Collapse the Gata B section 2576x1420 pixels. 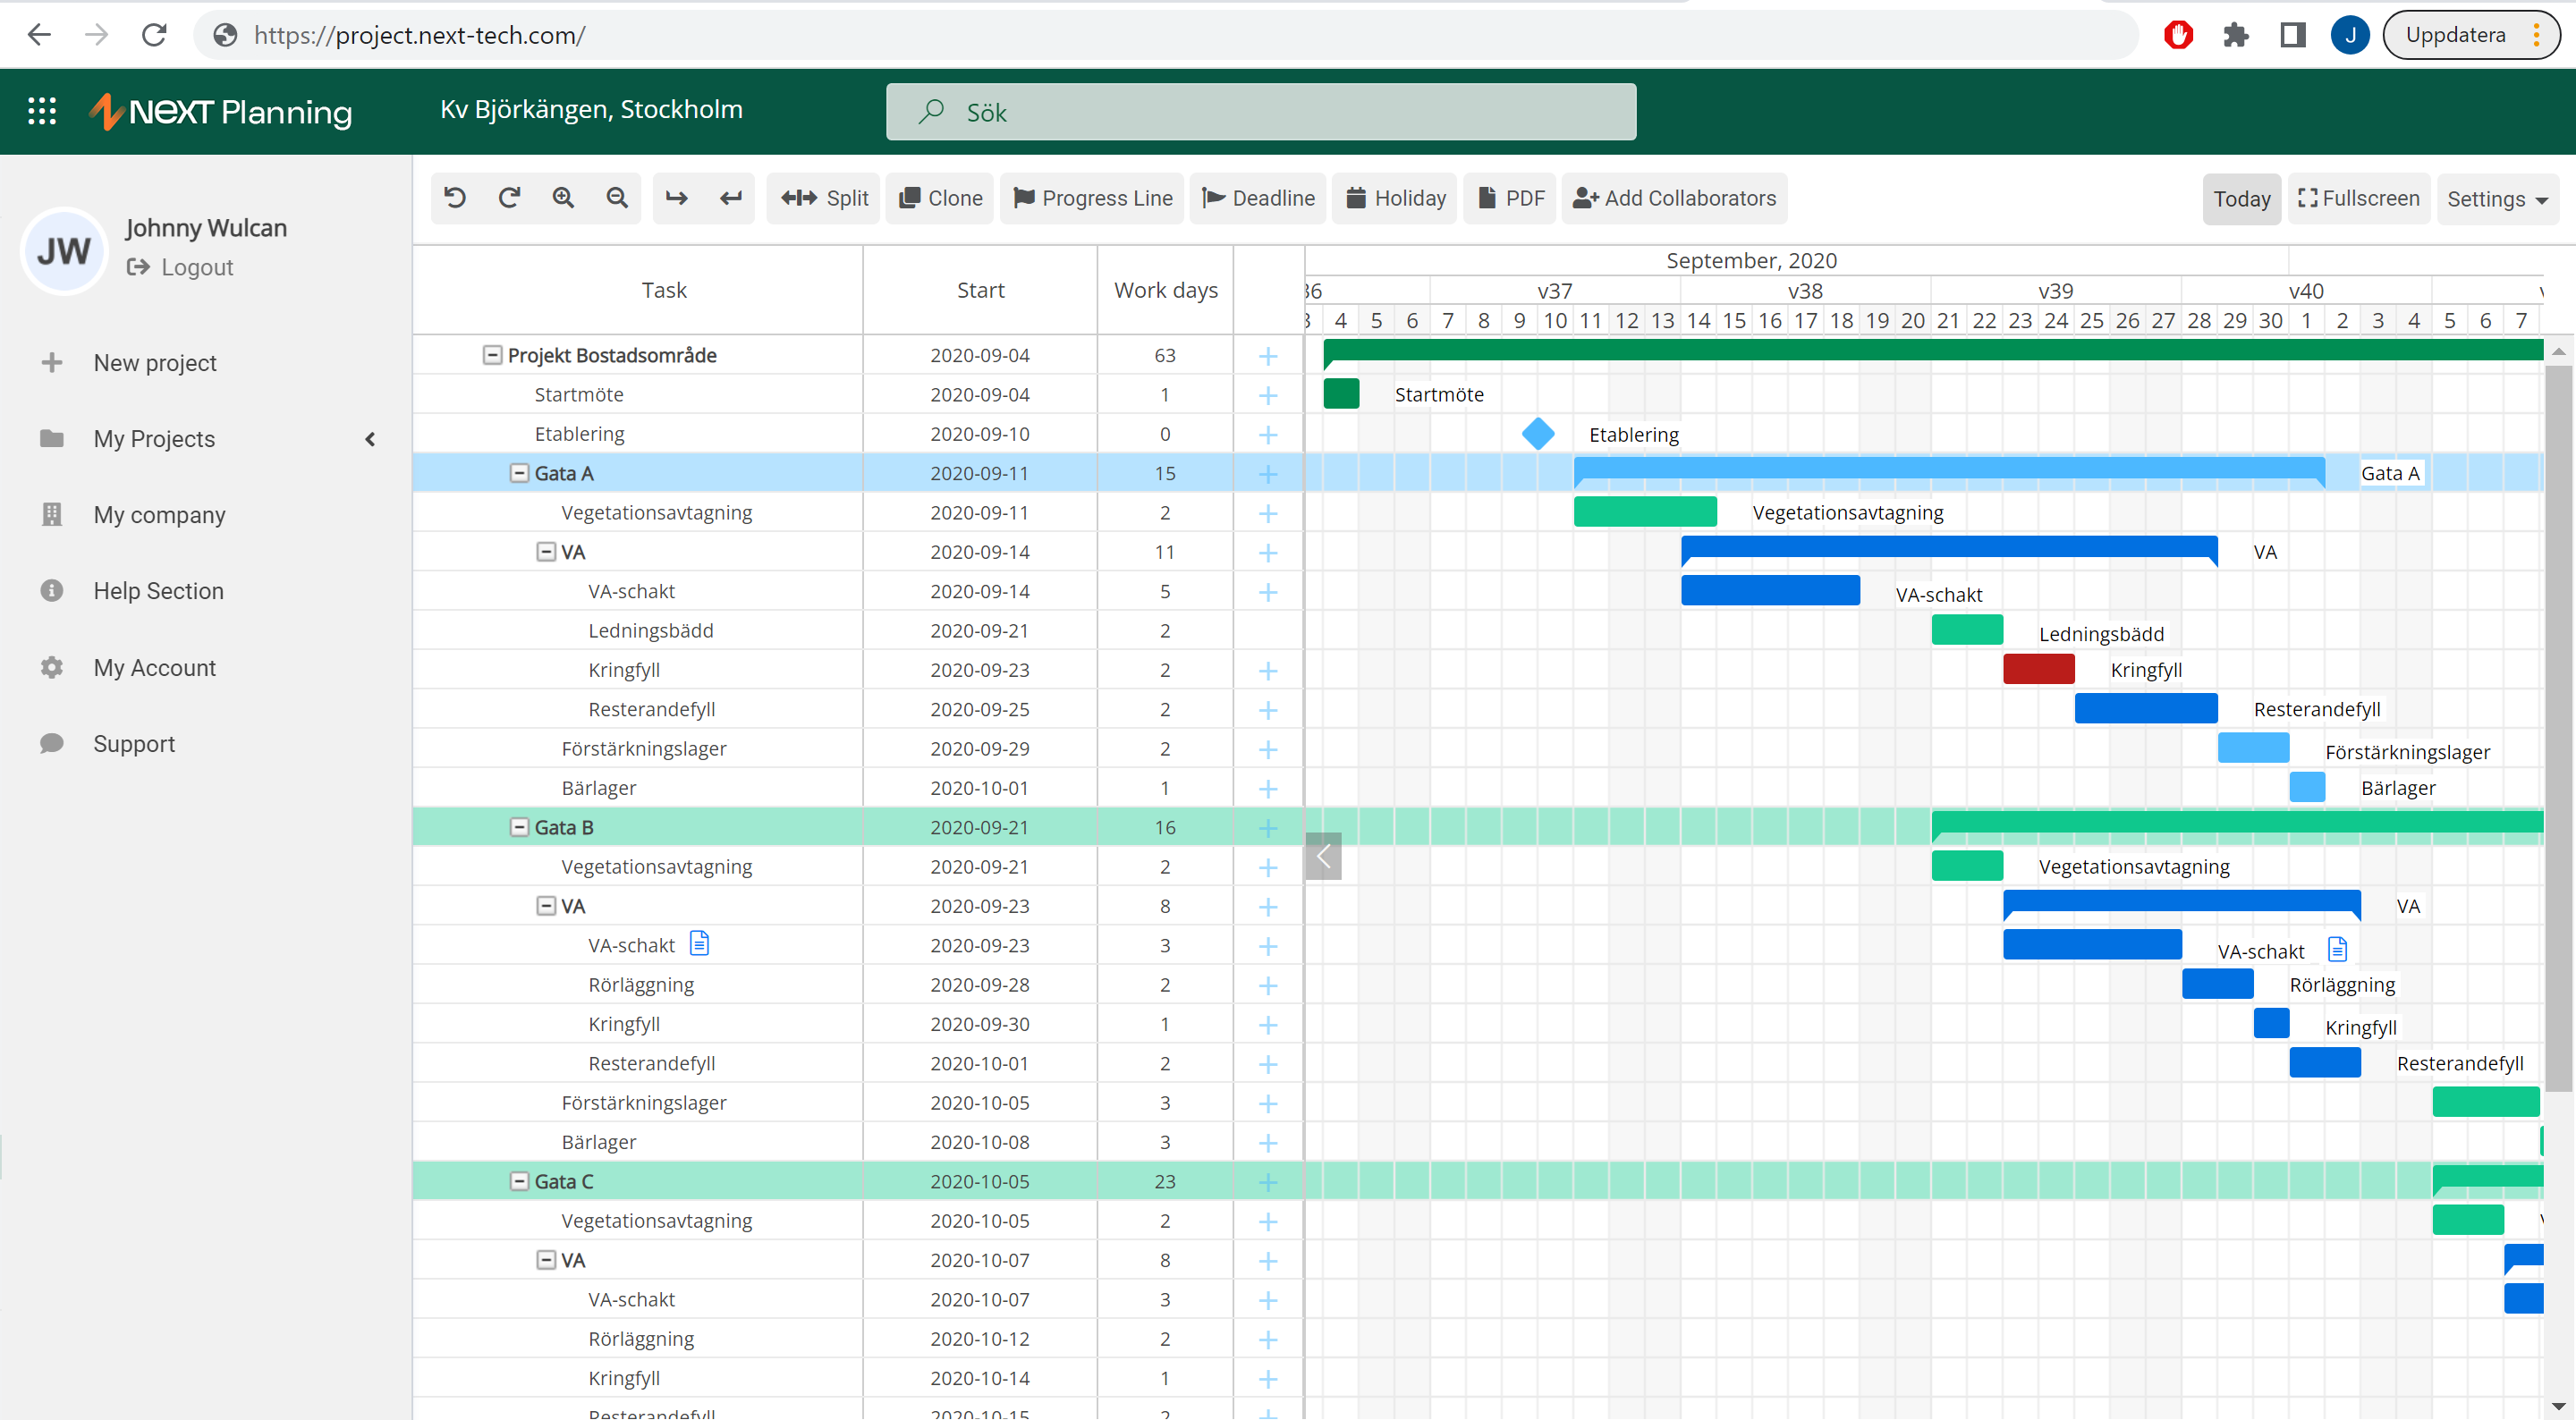(514, 827)
